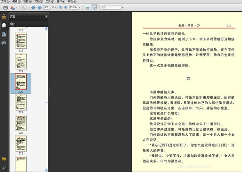
Task: Click the page number field showing 320
Action: [x=46, y=7]
